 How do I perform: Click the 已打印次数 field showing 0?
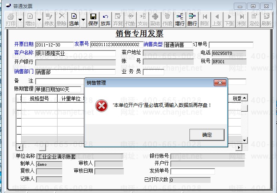[190, 180]
